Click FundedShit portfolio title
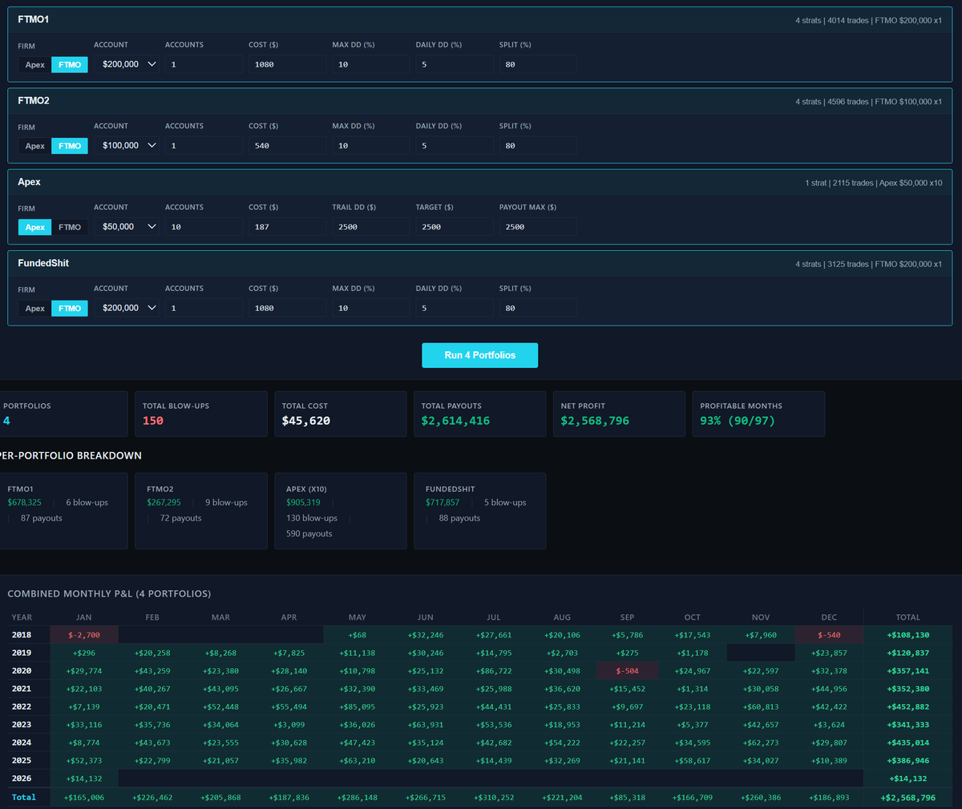962x809 pixels. tap(43, 263)
